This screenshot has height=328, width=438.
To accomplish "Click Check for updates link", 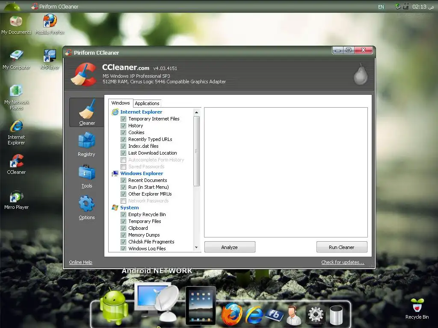I will point(343,262).
